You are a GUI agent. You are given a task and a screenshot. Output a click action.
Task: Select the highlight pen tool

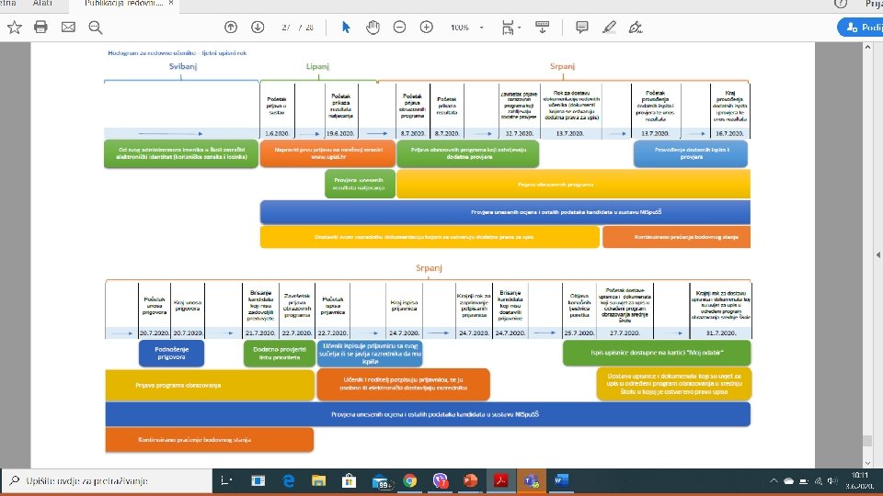609,27
